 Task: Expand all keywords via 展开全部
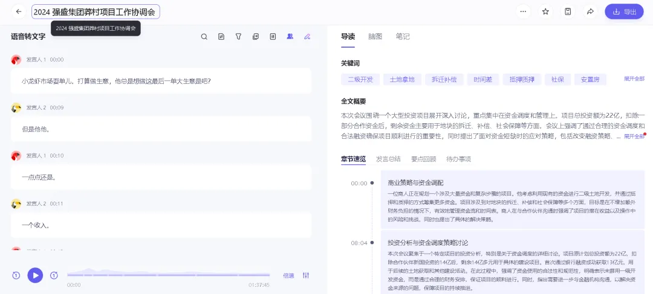[x=634, y=79]
